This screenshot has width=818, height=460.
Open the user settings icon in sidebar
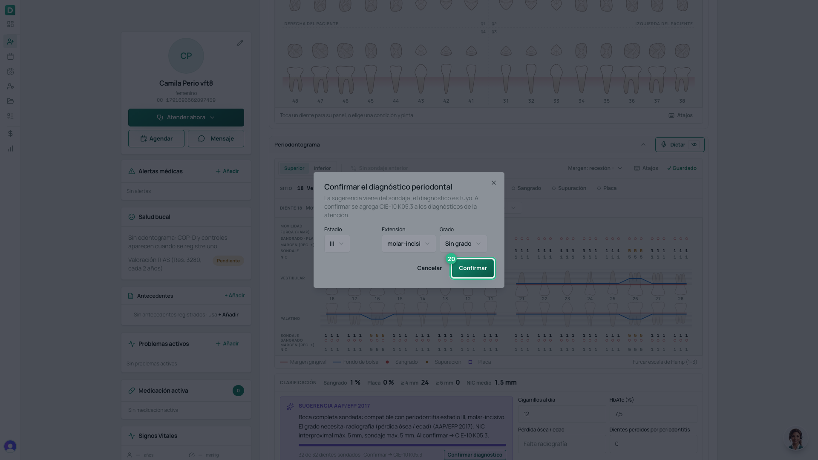[10, 86]
